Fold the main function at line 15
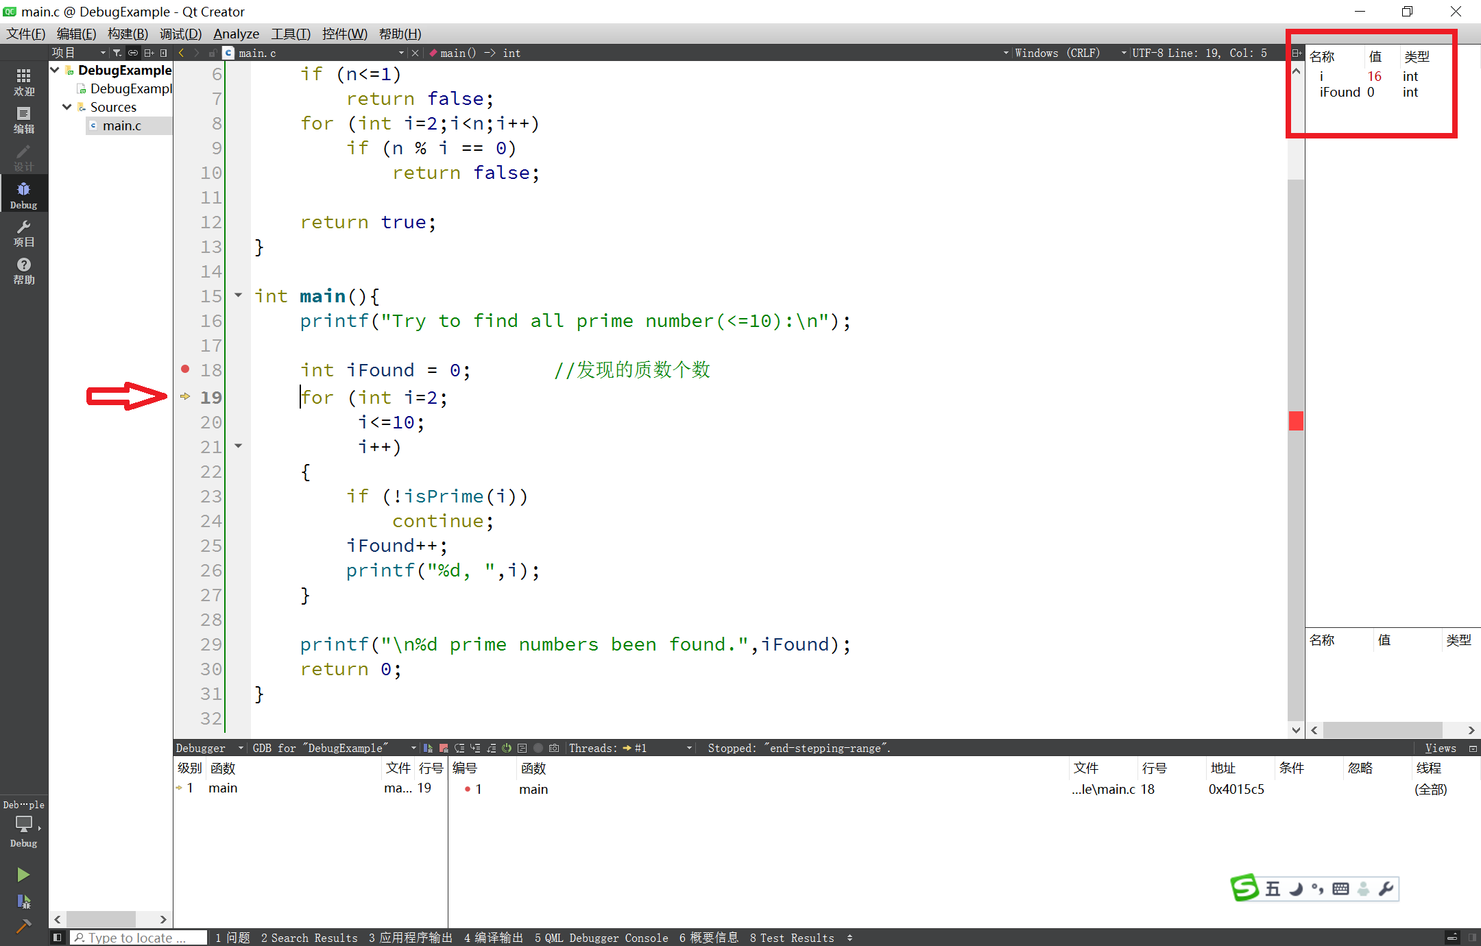Image resolution: width=1481 pixels, height=946 pixels. tap(239, 295)
